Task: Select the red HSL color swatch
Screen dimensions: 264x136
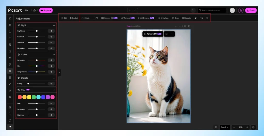Action: (x=20, y=97)
